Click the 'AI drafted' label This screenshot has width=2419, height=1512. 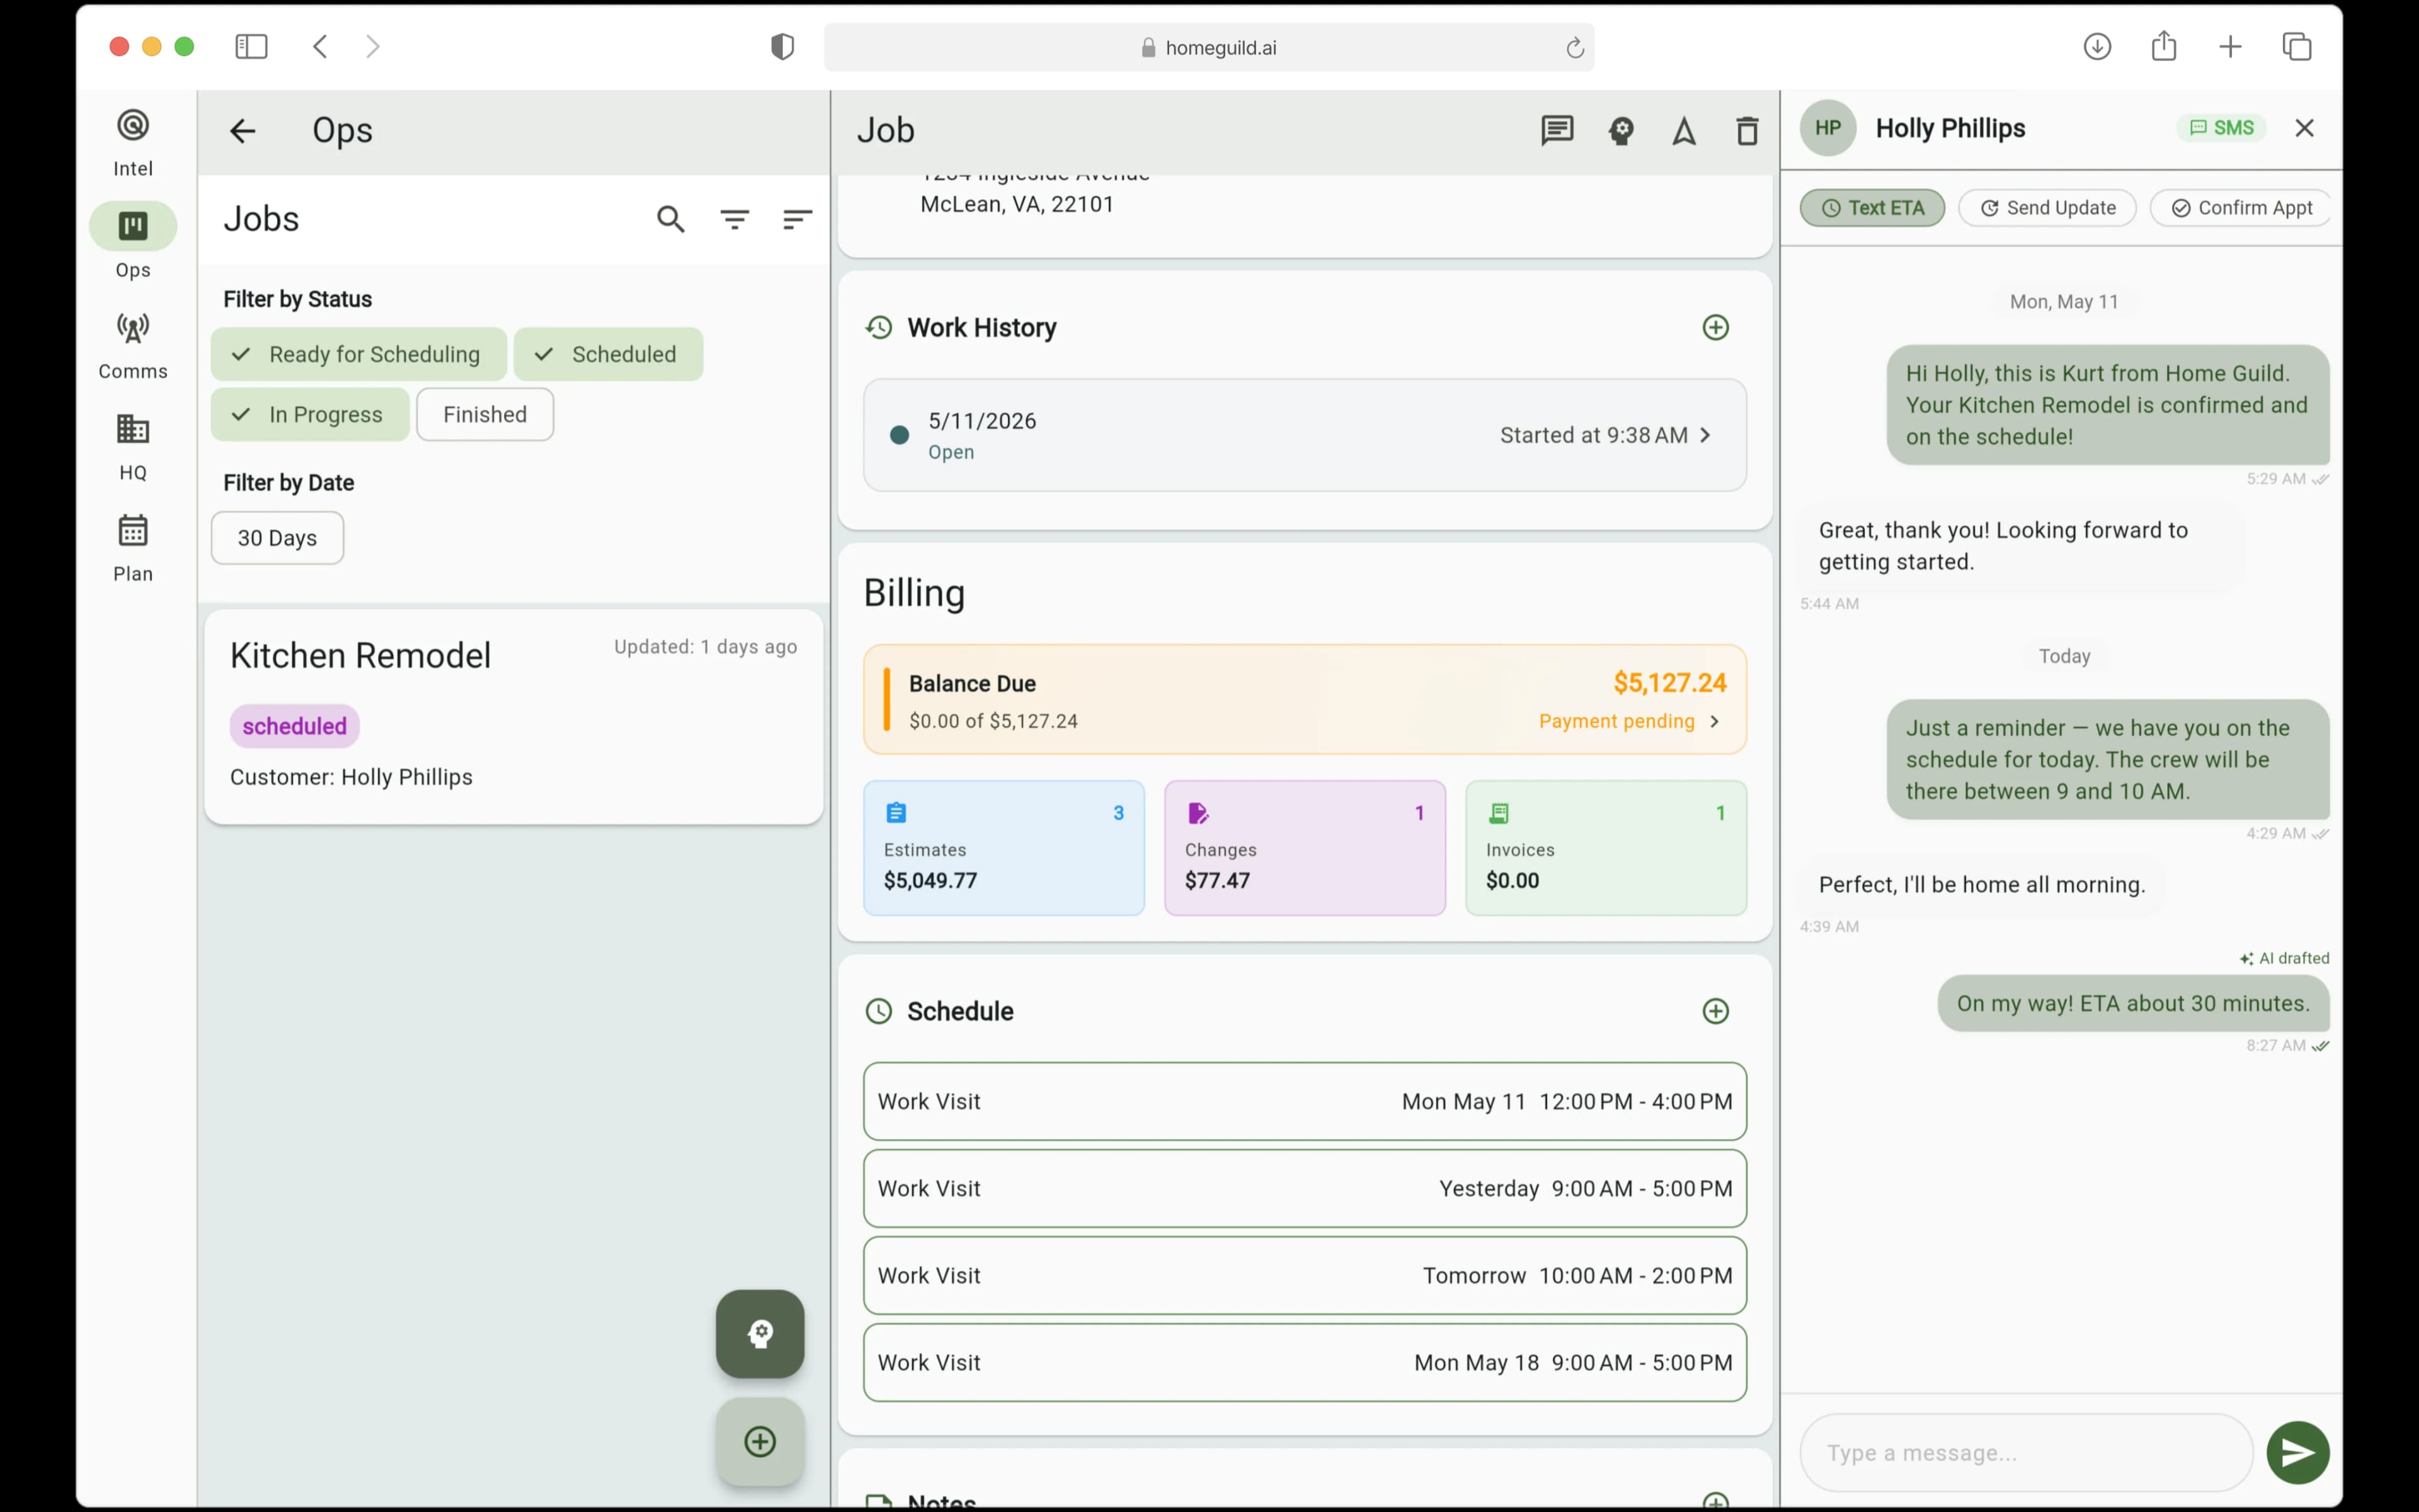tap(2284, 958)
